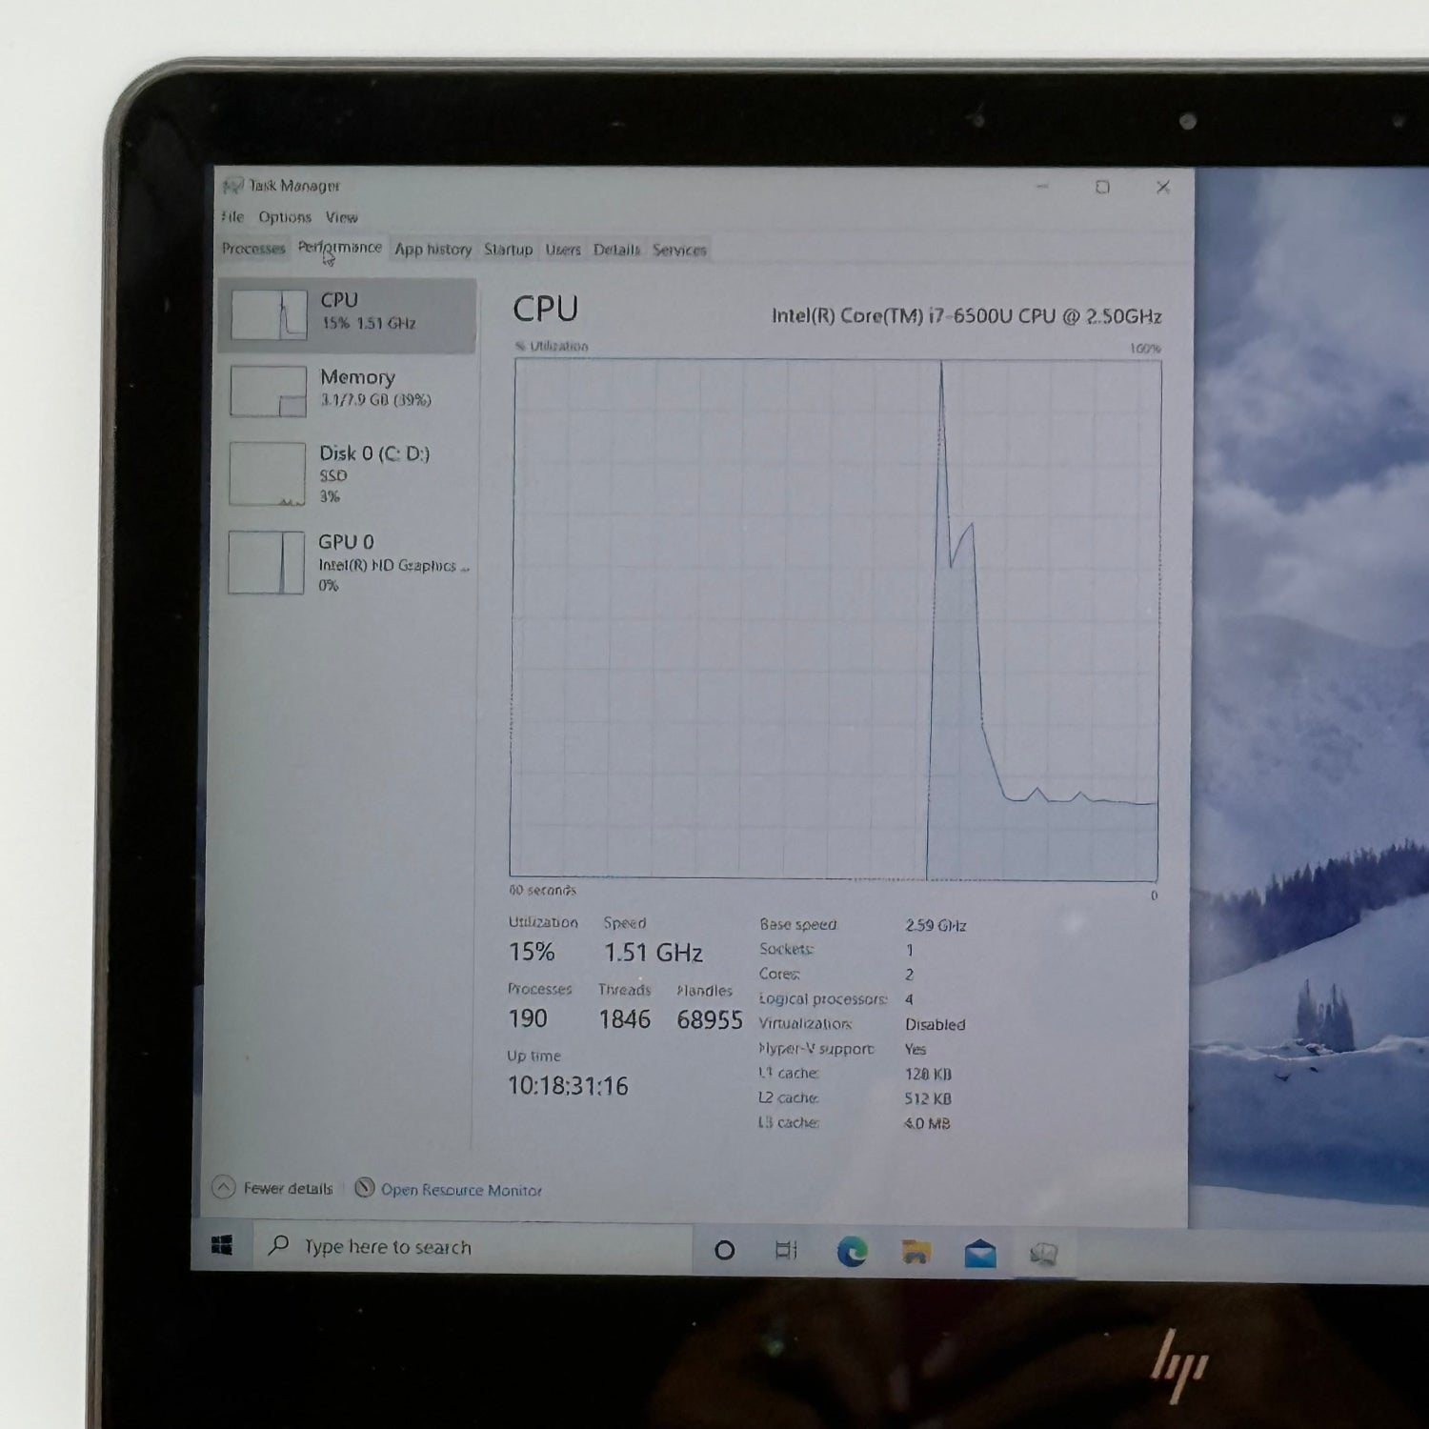The image size is (1429, 1429).
Task: Select the Performance tab
Action: (339, 248)
